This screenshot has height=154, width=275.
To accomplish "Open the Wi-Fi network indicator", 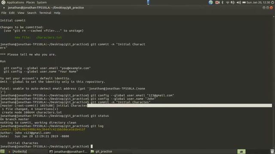I will click(228, 2).
